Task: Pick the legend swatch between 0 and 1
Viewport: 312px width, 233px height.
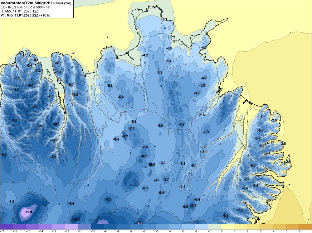Action: 227,227
